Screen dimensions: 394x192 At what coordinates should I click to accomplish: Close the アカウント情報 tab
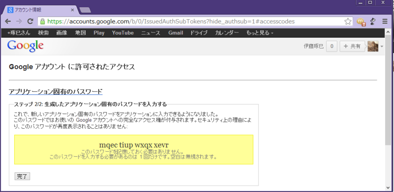[x=72, y=10]
